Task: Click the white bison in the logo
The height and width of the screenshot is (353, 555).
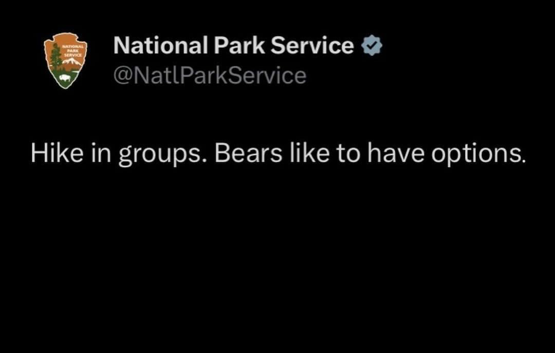Action: (65, 78)
